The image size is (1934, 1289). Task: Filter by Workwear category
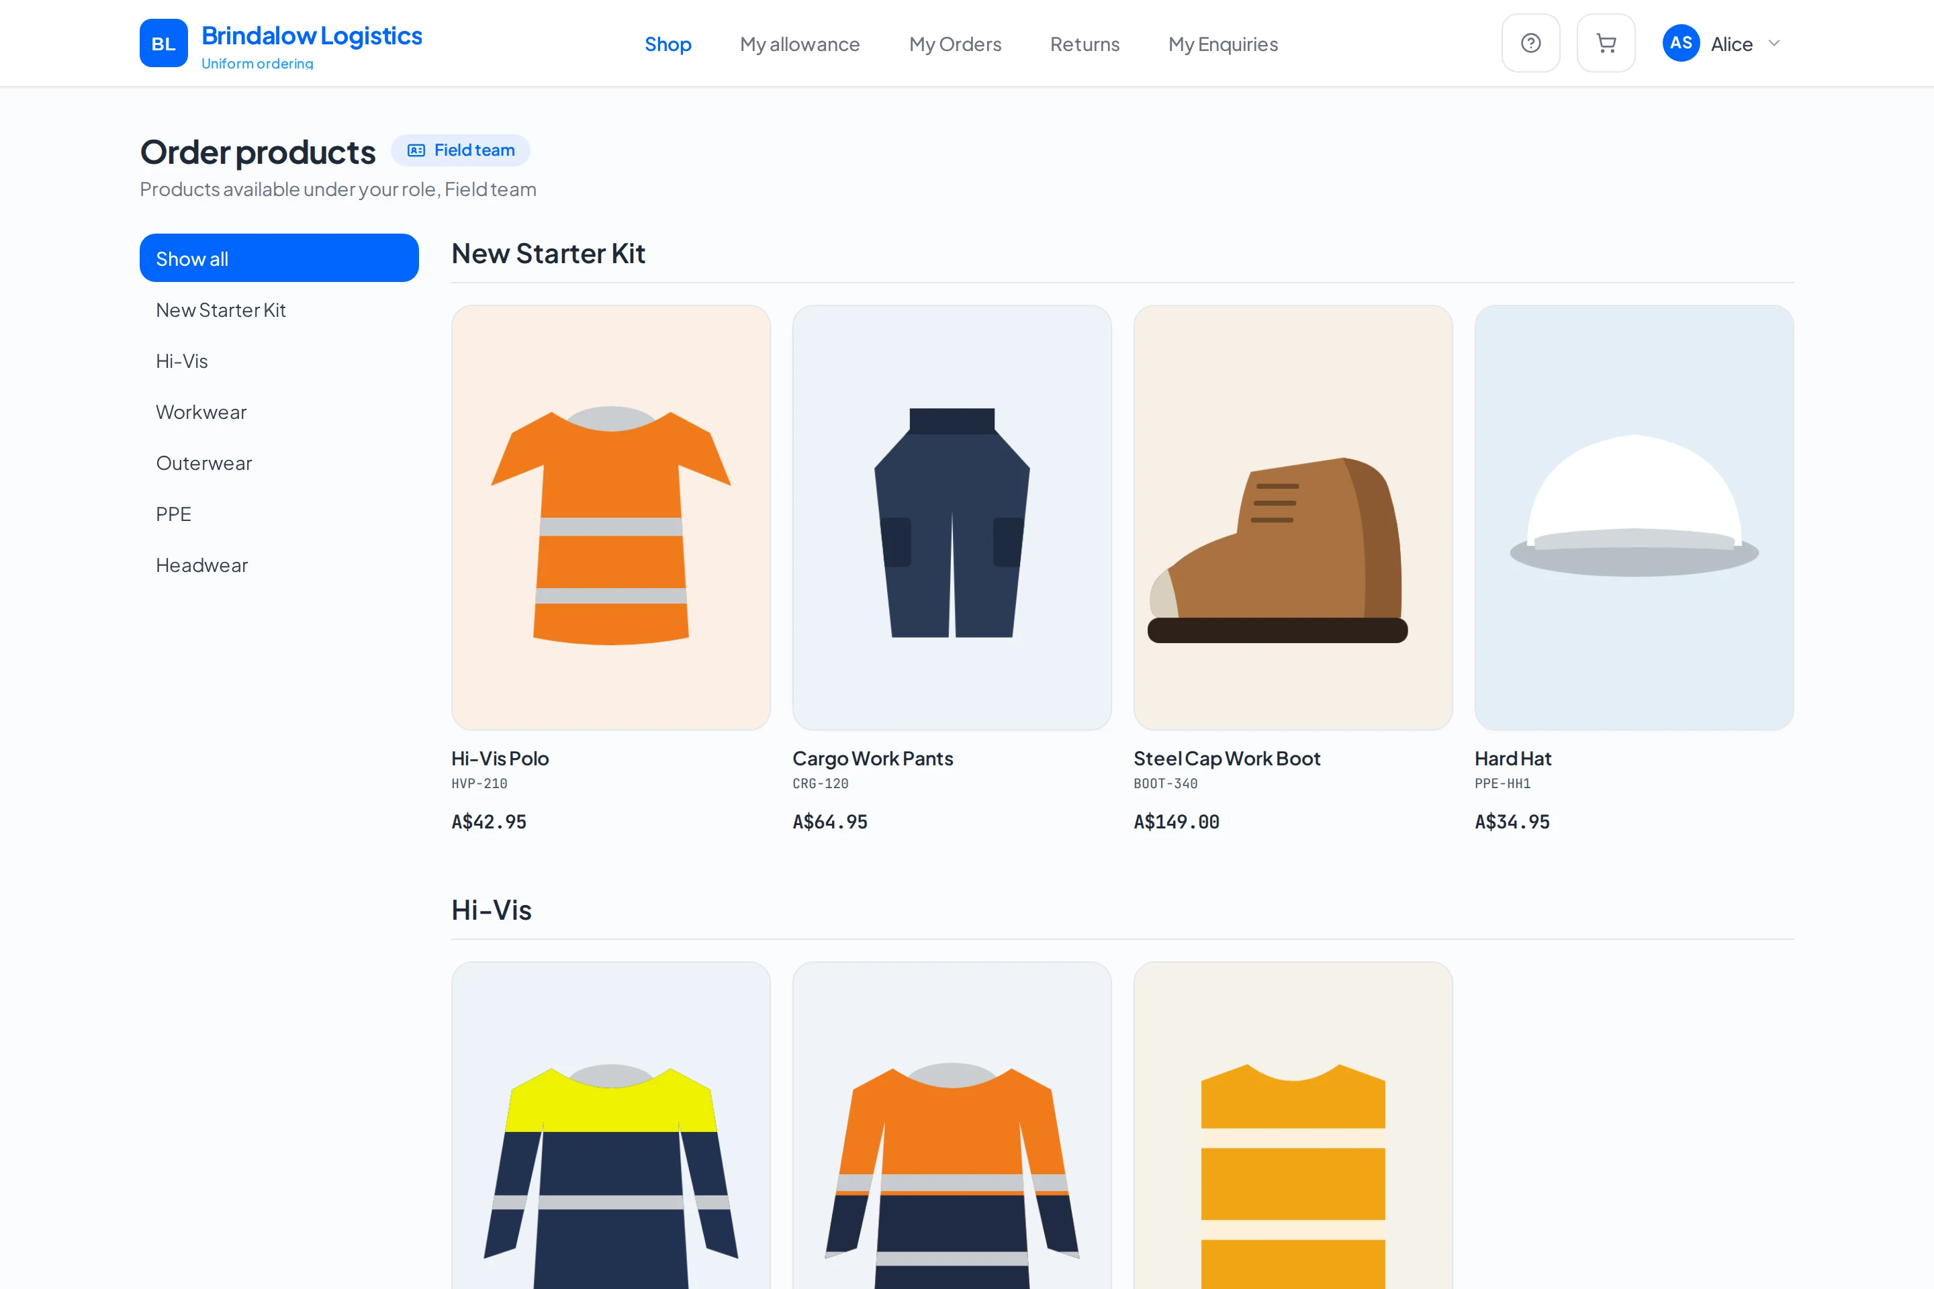point(279,412)
